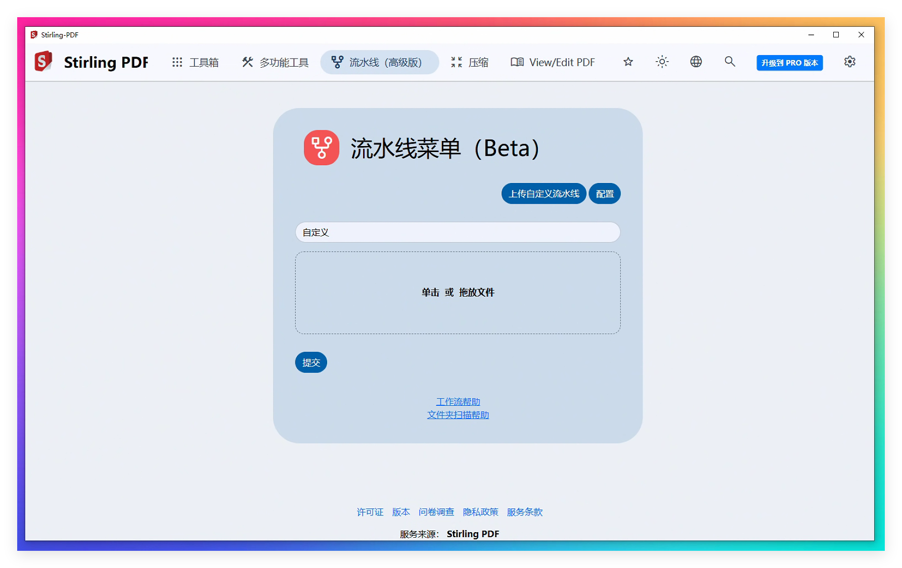Open the settings gear icon

(x=849, y=62)
